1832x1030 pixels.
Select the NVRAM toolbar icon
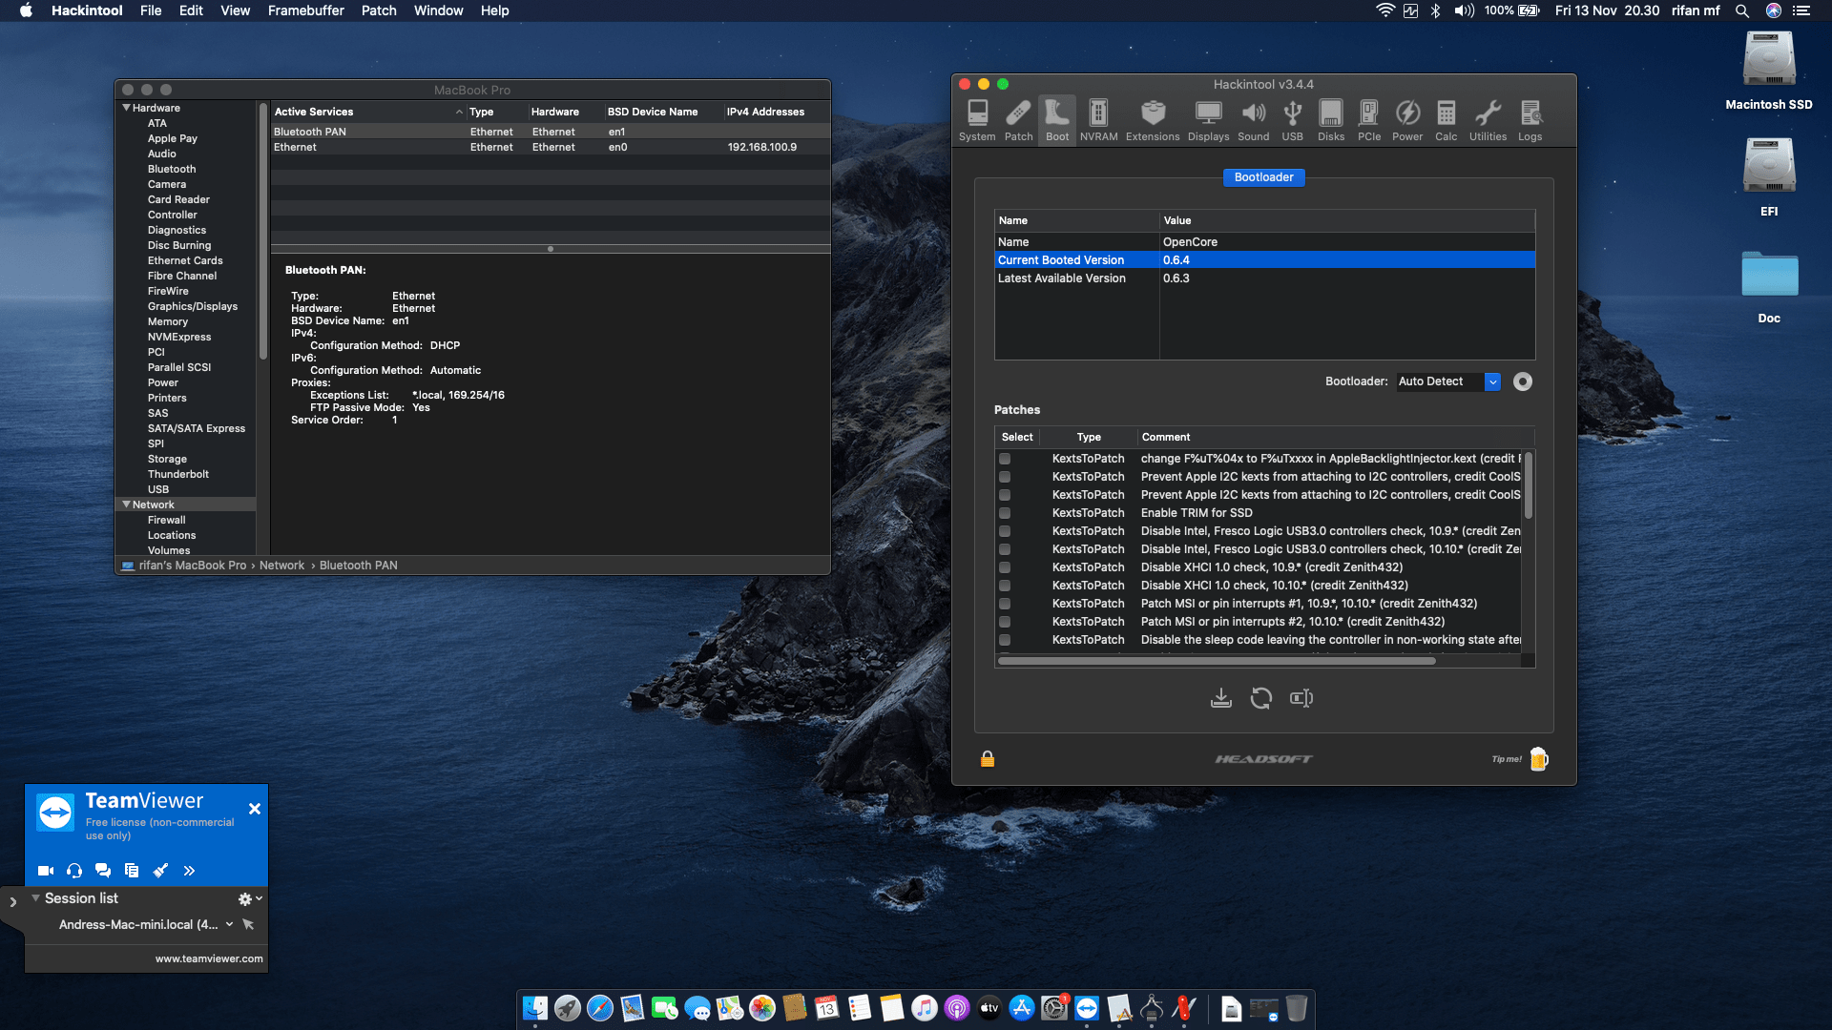(x=1098, y=119)
